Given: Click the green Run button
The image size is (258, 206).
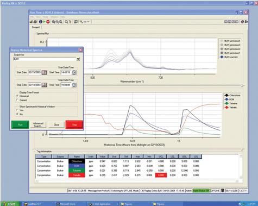Looking at the screenshot, I should [x=20, y=124].
